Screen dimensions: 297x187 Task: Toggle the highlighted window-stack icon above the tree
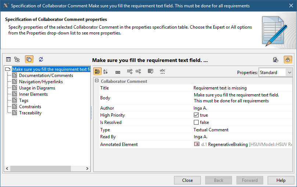(x=29, y=59)
